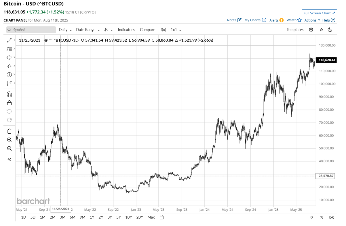The image size is (346, 226).
Task: Open the custom date calendar picker
Action: click(162, 217)
